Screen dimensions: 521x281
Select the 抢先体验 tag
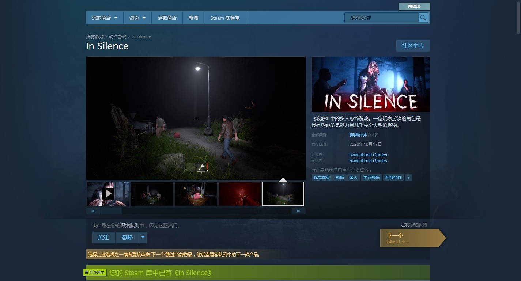pyautogui.click(x=322, y=178)
